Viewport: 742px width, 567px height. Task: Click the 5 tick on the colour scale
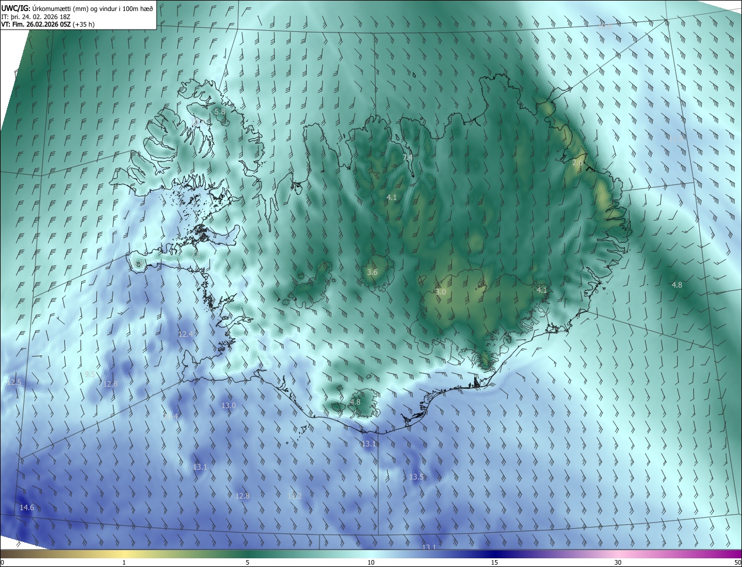(248, 562)
